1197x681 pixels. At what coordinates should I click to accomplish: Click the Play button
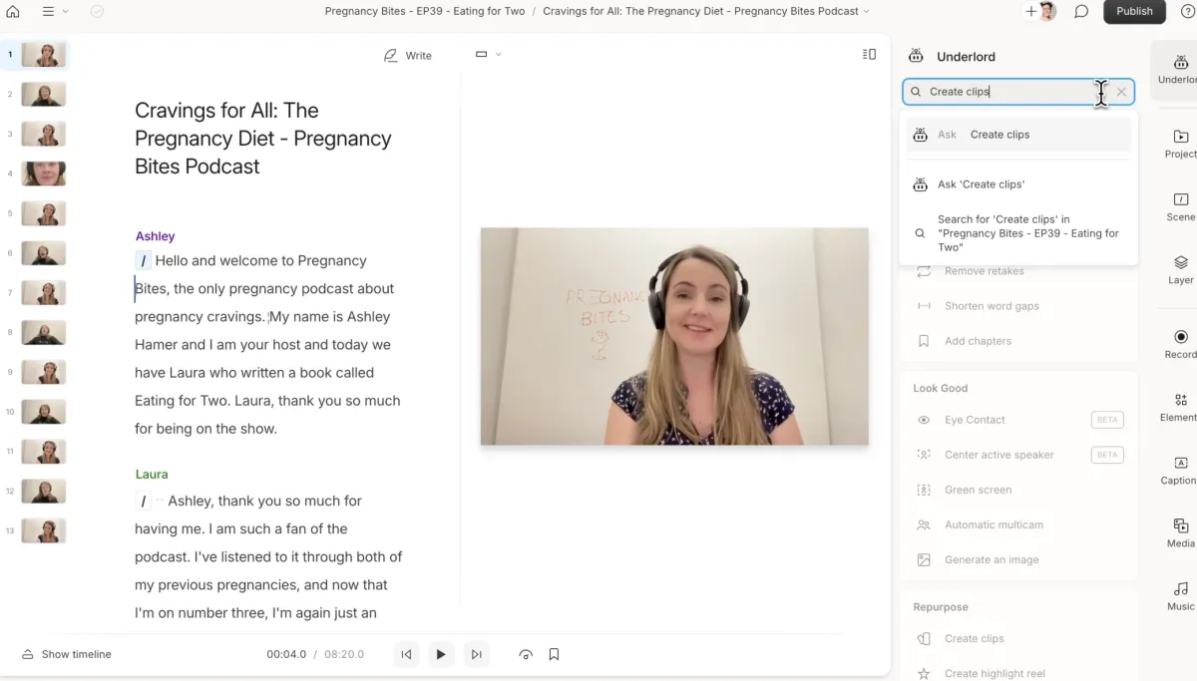[441, 654]
